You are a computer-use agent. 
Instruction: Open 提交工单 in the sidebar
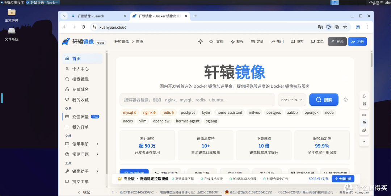[x=82, y=182]
